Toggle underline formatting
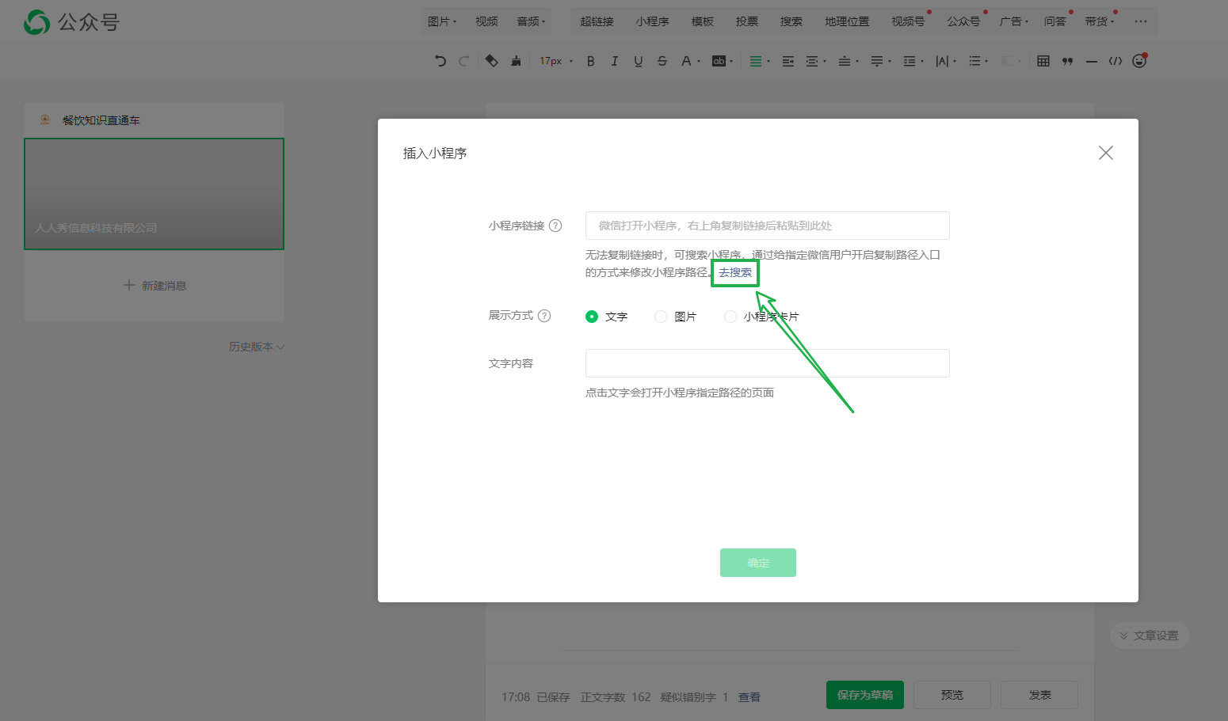The height and width of the screenshot is (721, 1228). [x=638, y=61]
